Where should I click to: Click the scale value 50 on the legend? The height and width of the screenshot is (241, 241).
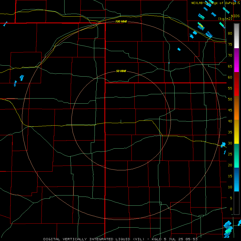[230, 99]
